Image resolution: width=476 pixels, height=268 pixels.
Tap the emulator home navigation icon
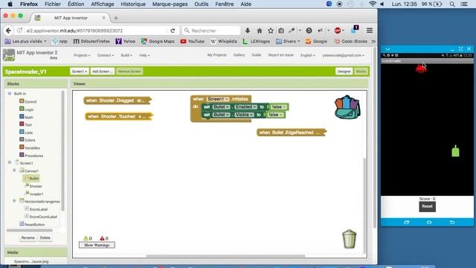[429, 223]
